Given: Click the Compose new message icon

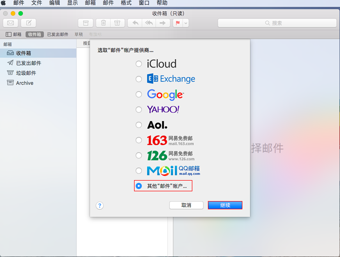Looking at the screenshot, I should click(x=29, y=23).
